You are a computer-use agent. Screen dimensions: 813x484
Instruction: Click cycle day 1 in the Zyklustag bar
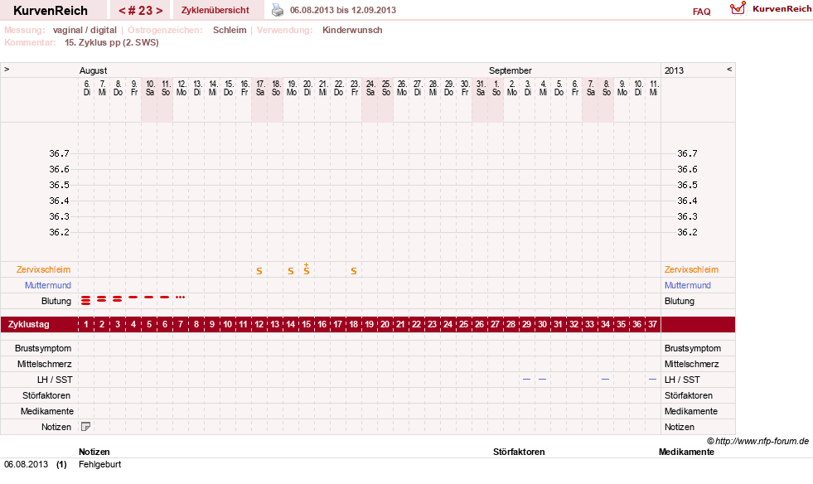pyautogui.click(x=86, y=324)
